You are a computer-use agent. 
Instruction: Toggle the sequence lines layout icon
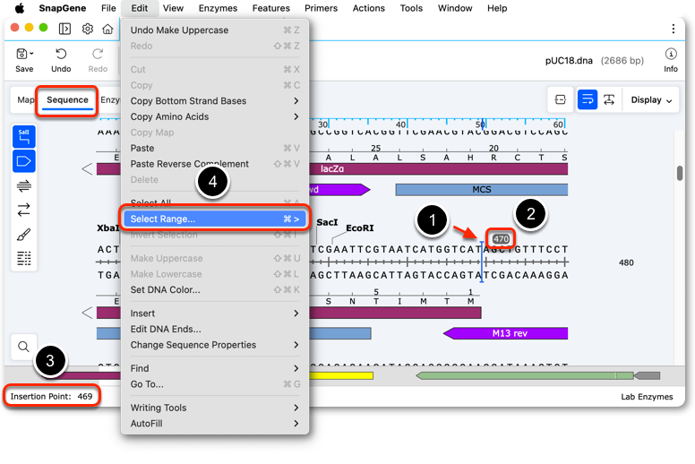24,258
